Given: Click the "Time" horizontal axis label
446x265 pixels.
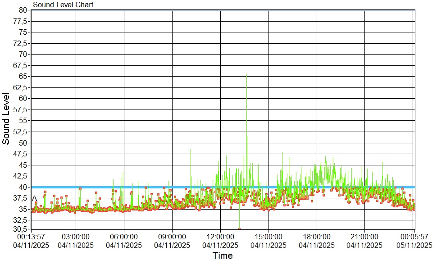Looking at the screenshot, I should coord(223,256).
